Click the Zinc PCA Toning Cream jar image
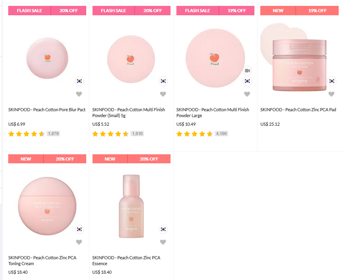The width and height of the screenshot is (343, 280). click(47, 206)
